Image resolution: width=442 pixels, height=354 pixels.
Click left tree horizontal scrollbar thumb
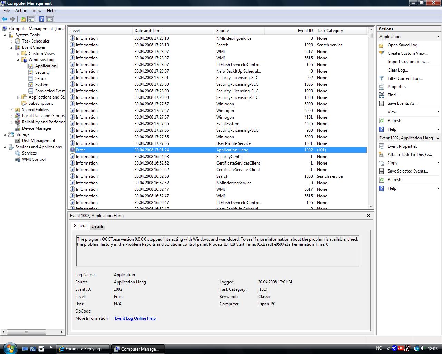tap(26, 332)
